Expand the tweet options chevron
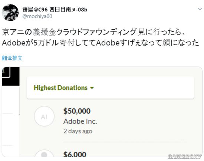The image size is (204, 161). click(x=200, y=9)
